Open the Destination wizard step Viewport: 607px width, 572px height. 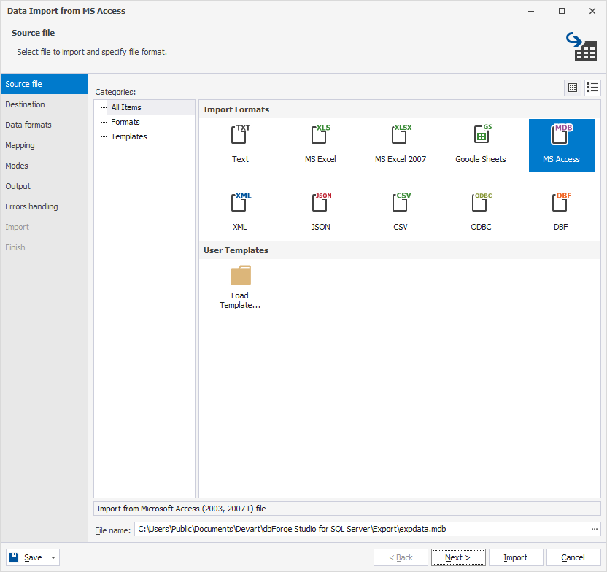[x=44, y=104]
